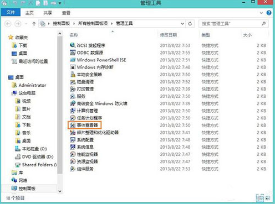Expand the address bar history dropdown
The image size is (275, 204).
pyautogui.click(x=182, y=24)
